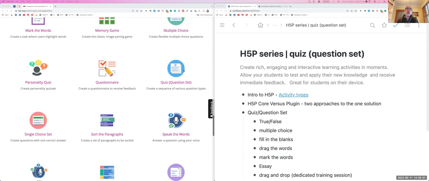Viewport: 429px width, 181px height.
Task: Open the Activity types link
Action: pos(293,95)
